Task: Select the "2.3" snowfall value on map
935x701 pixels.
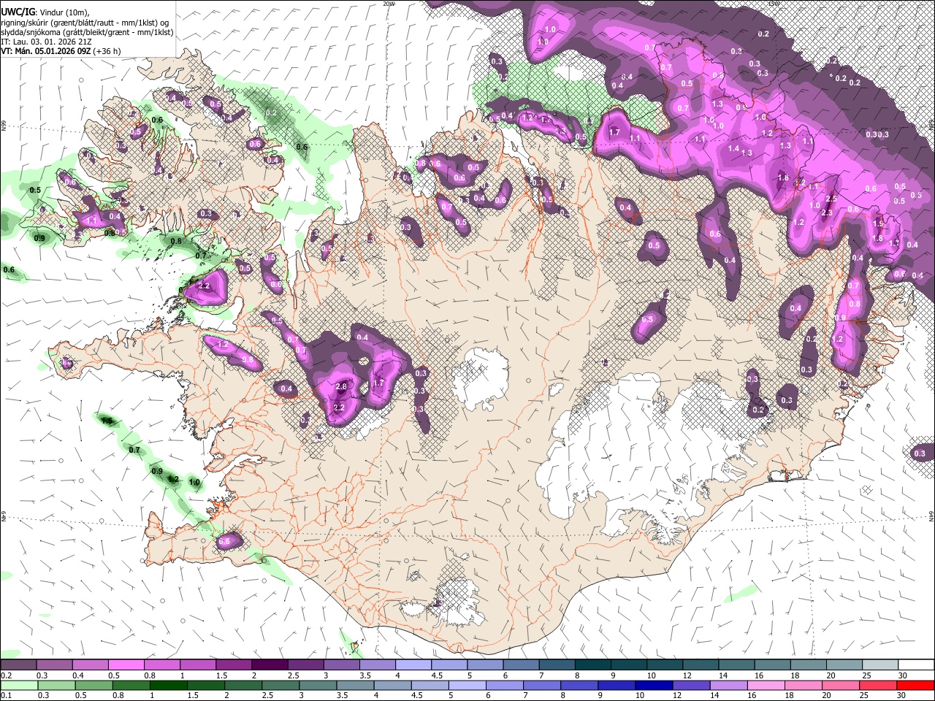Action: click(827, 212)
